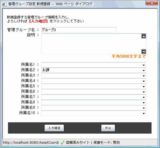Focus the 管理グループ名 text field
160x148 pixels.
click(79, 30)
